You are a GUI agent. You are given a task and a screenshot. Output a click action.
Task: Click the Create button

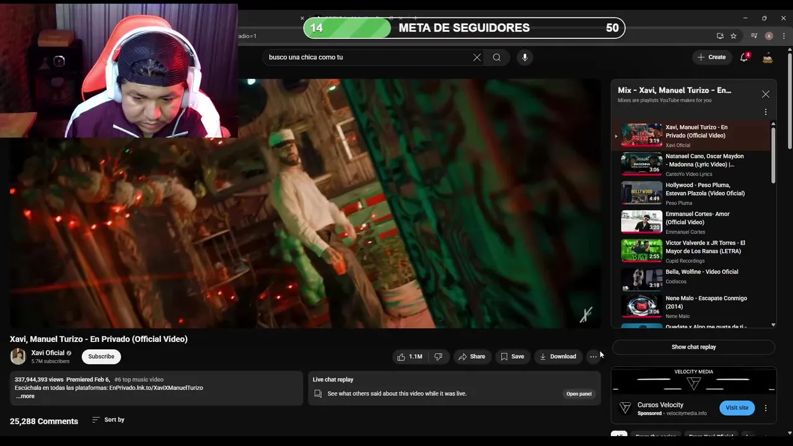click(711, 57)
